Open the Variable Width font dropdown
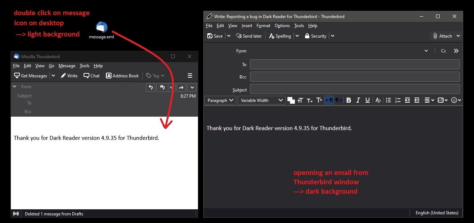Viewport: 474px width, 223px height. point(261,100)
